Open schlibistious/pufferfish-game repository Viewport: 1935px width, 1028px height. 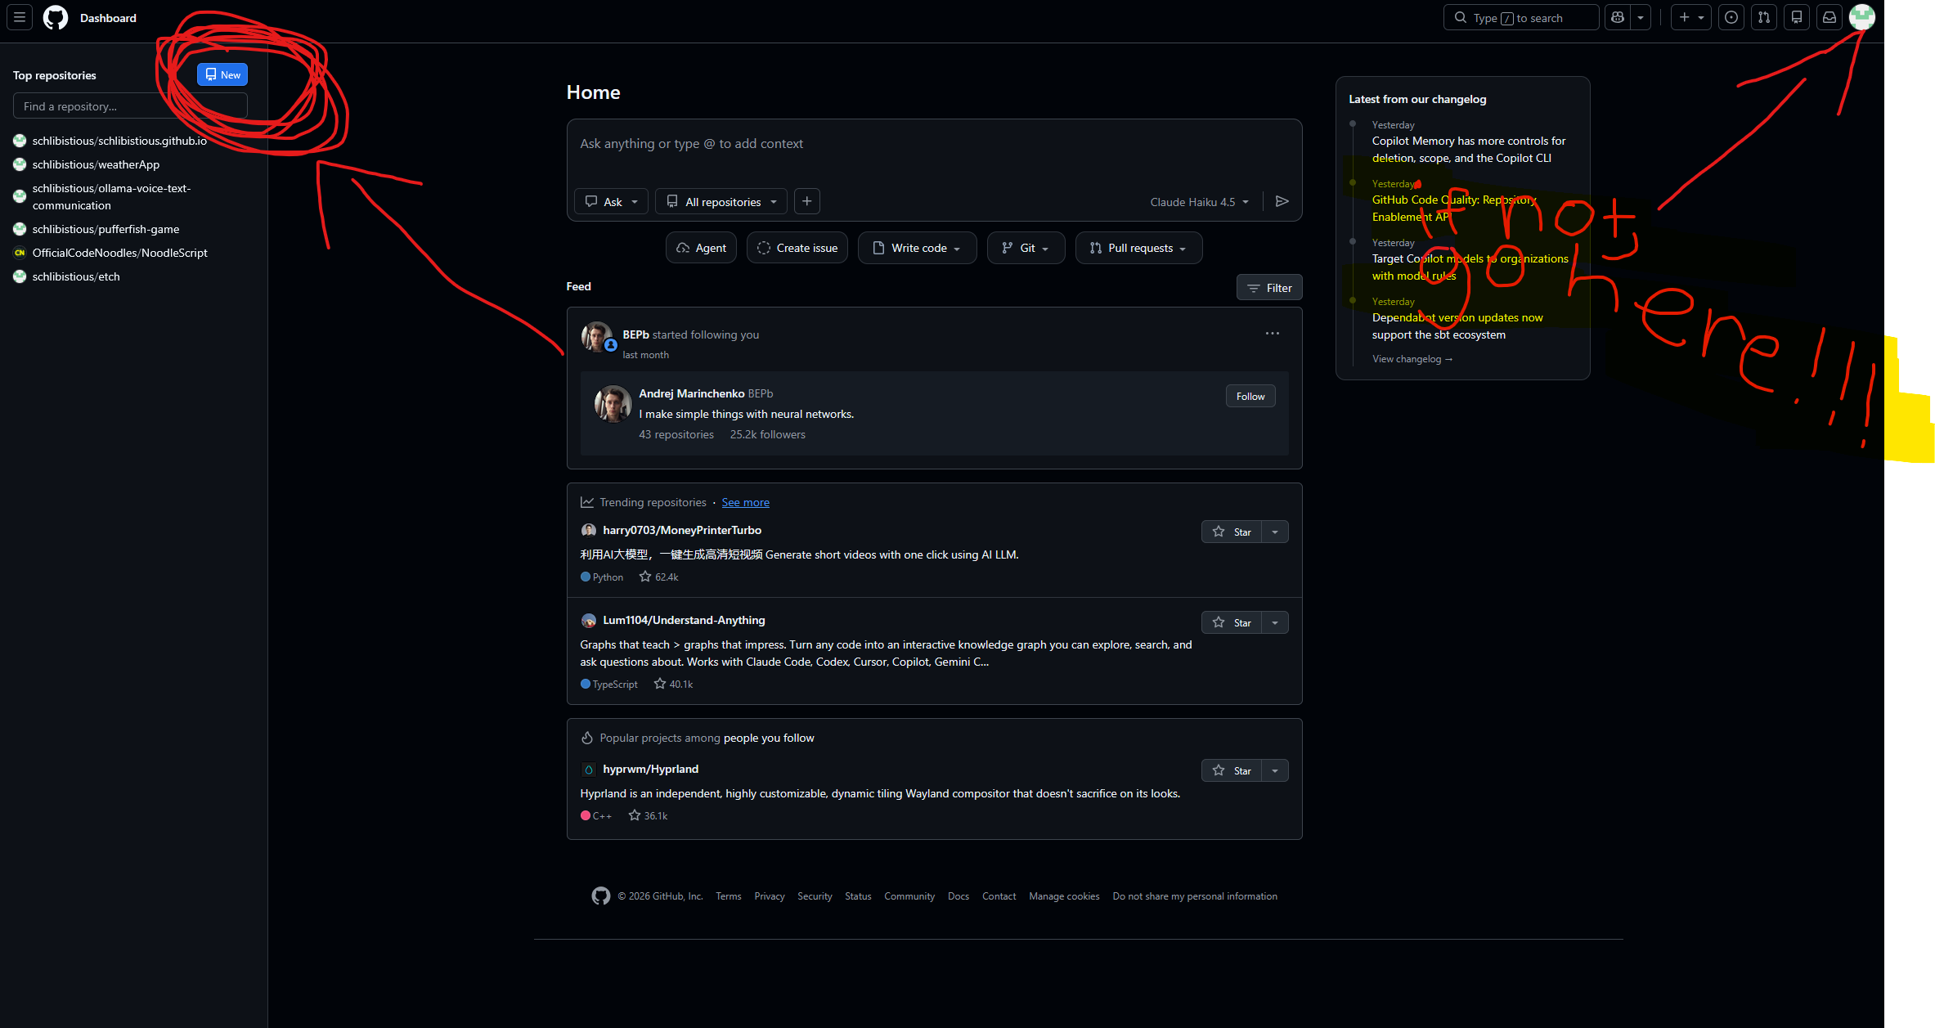[106, 229]
